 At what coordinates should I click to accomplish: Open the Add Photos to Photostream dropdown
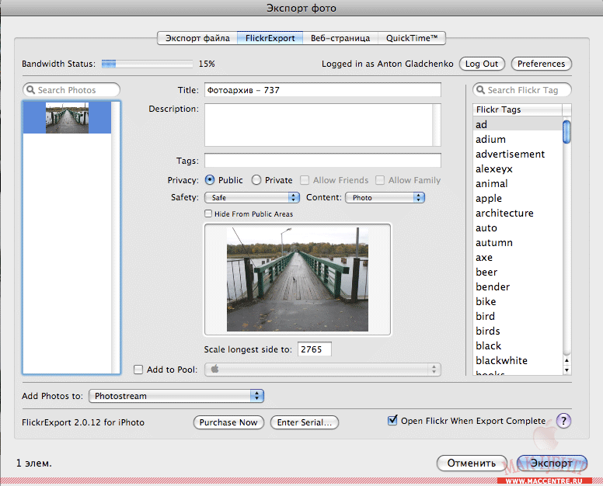tap(176, 396)
